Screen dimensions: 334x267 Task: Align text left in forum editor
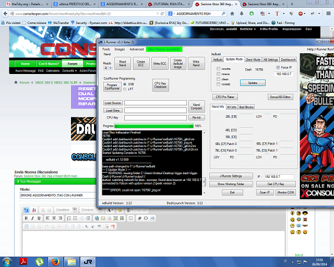pyautogui.click(x=47, y=219)
